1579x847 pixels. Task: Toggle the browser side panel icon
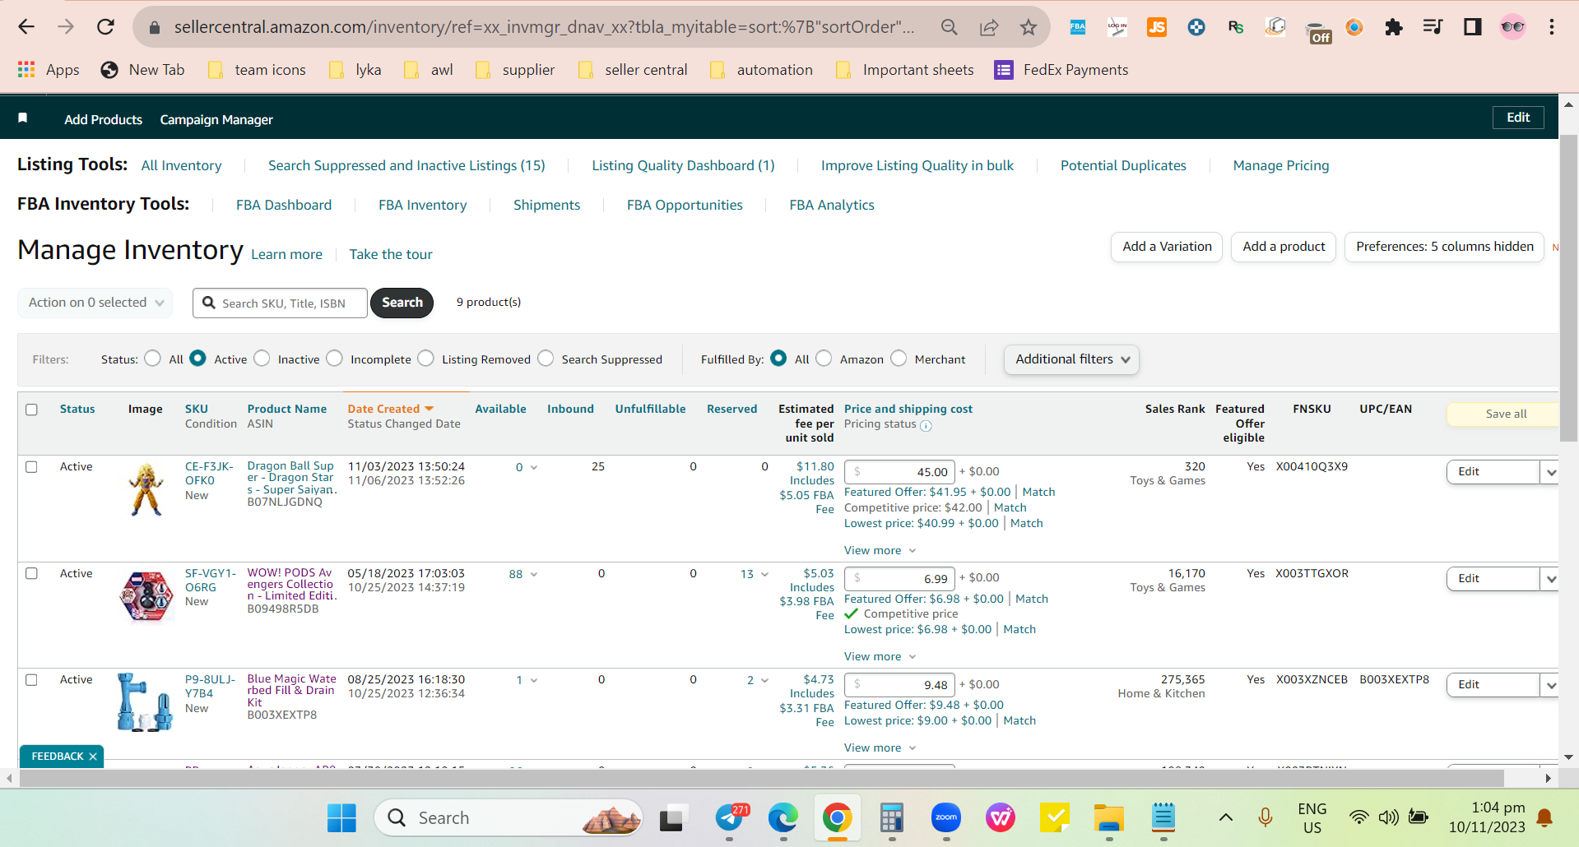[x=1473, y=27]
